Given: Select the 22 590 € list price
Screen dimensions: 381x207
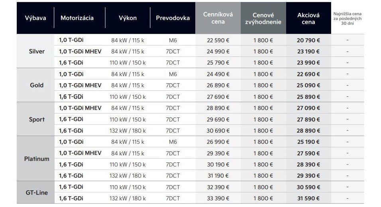Looking at the screenshot, I should (x=218, y=40).
